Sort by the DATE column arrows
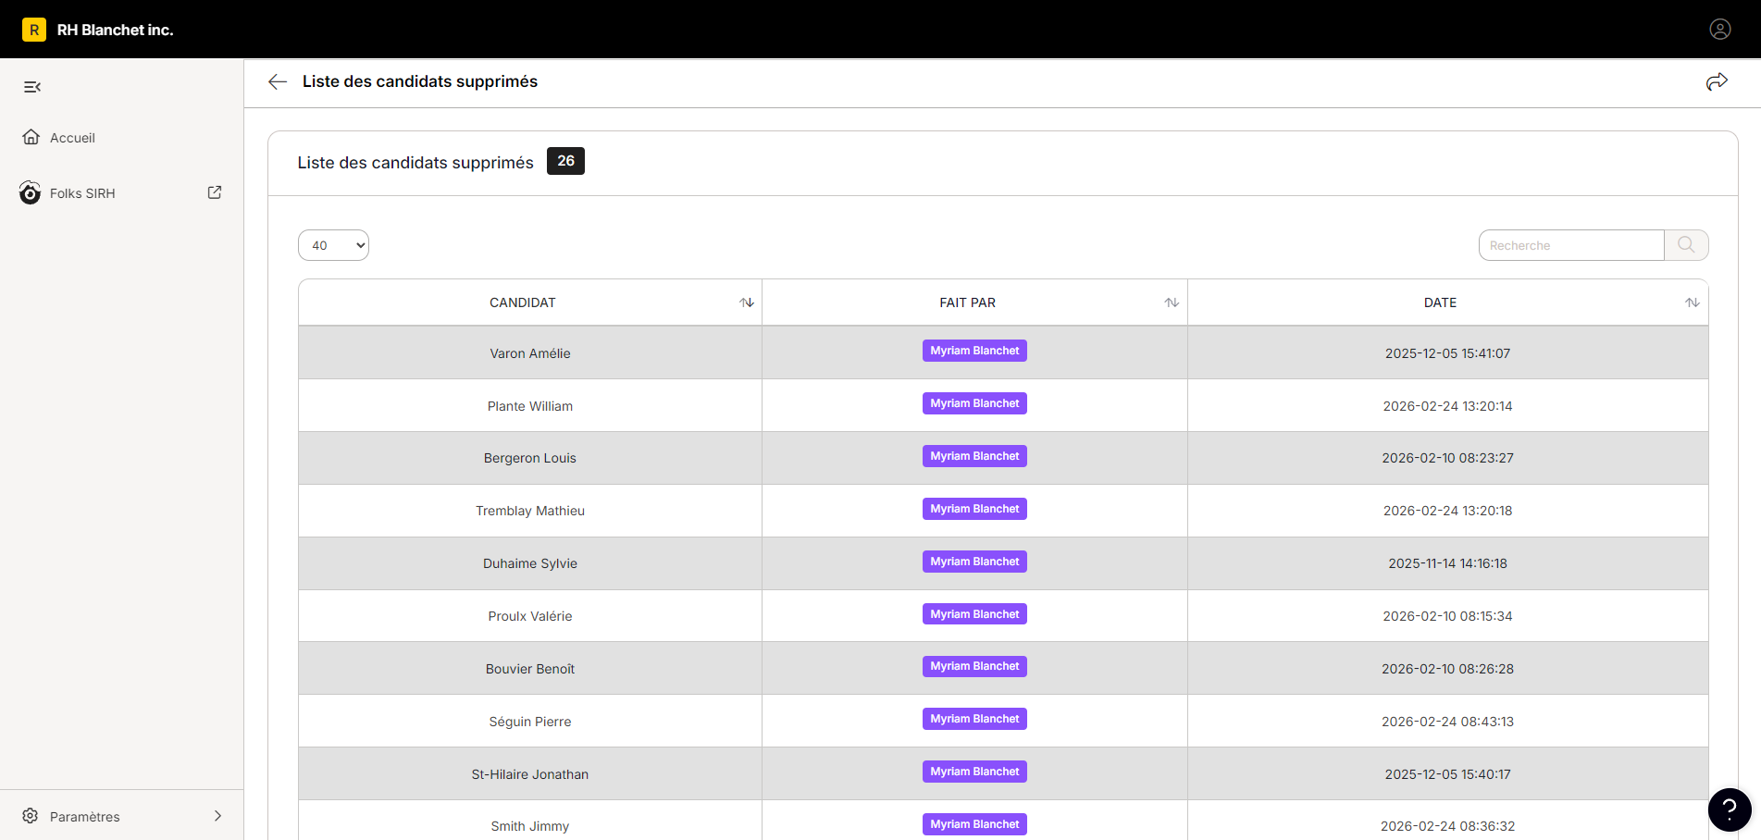The width and height of the screenshot is (1761, 840). tap(1693, 303)
